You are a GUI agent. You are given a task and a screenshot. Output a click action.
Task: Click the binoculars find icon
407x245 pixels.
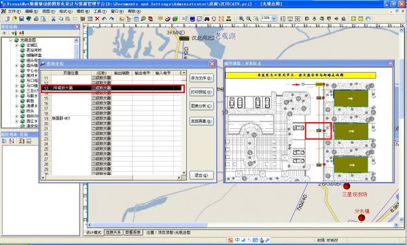pyautogui.click(x=207, y=19)
